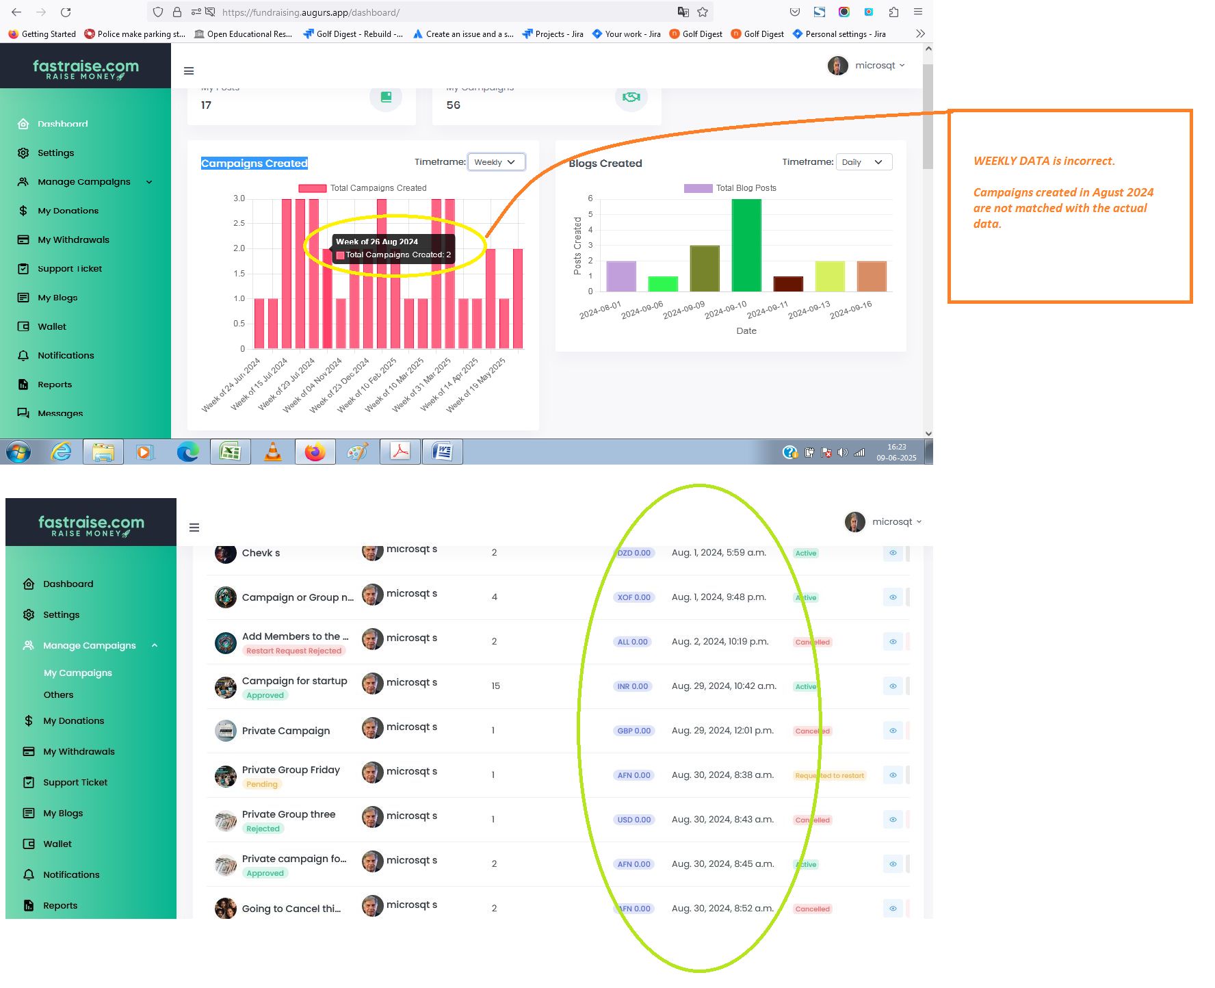
Task: Expand Manage Campaigns chevron in the top sidebar
Action: pyautogui.click(x=149, y=182)
